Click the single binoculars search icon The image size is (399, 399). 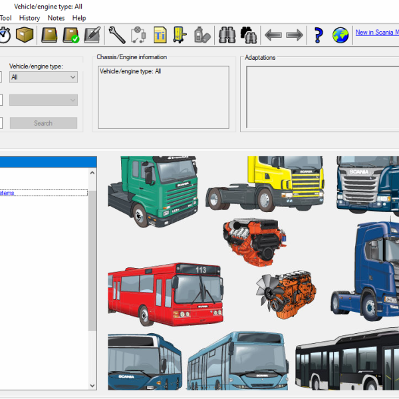coord(227,35)
